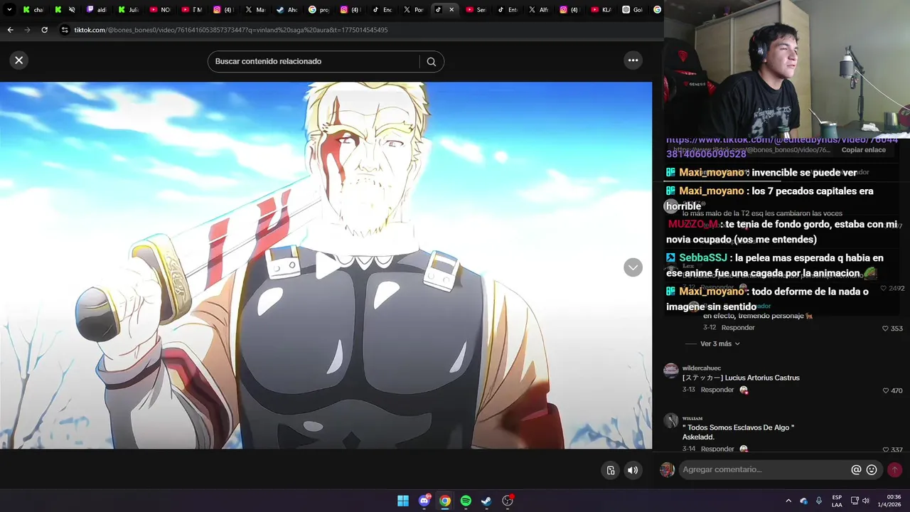This screenshot has width=910, height=512.
Task: Reply to wildercahuec's comment
Action: [717, 390]
